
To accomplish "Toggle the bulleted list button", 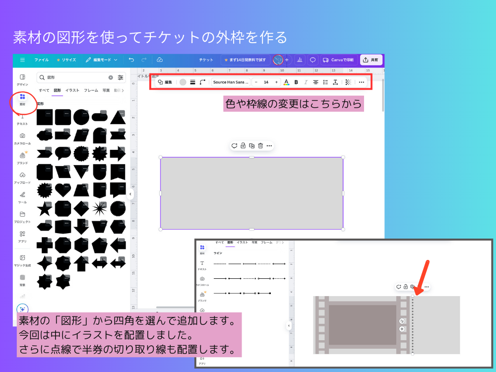I will pyautogui.click(x=325, y=82).
